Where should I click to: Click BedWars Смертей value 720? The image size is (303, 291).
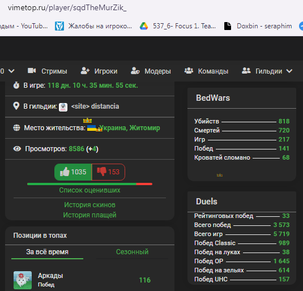pos(284,130)
